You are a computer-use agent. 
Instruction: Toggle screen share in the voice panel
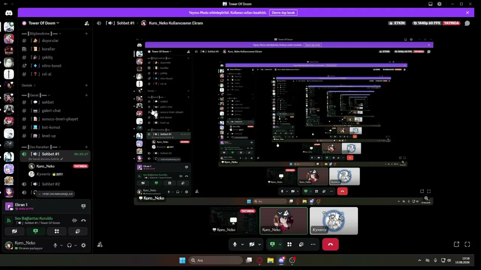35,231
